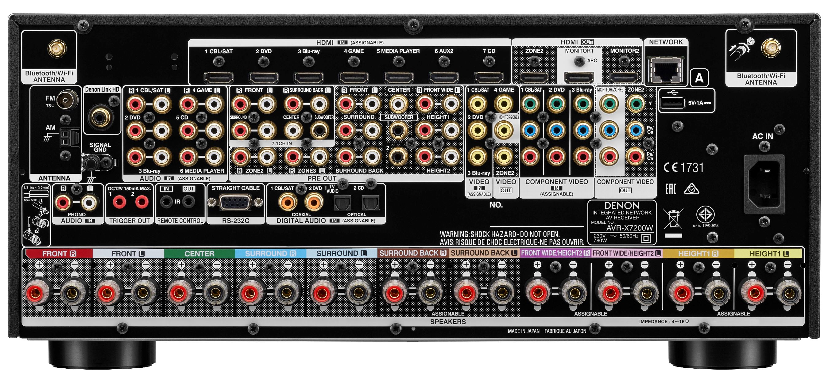Click the HDMI 1 CBL/SAT input port
828x380 pixels.
coord(218,77)
